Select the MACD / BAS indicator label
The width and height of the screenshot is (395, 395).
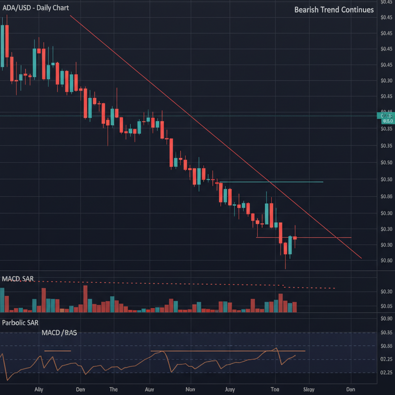pos(59,333)
